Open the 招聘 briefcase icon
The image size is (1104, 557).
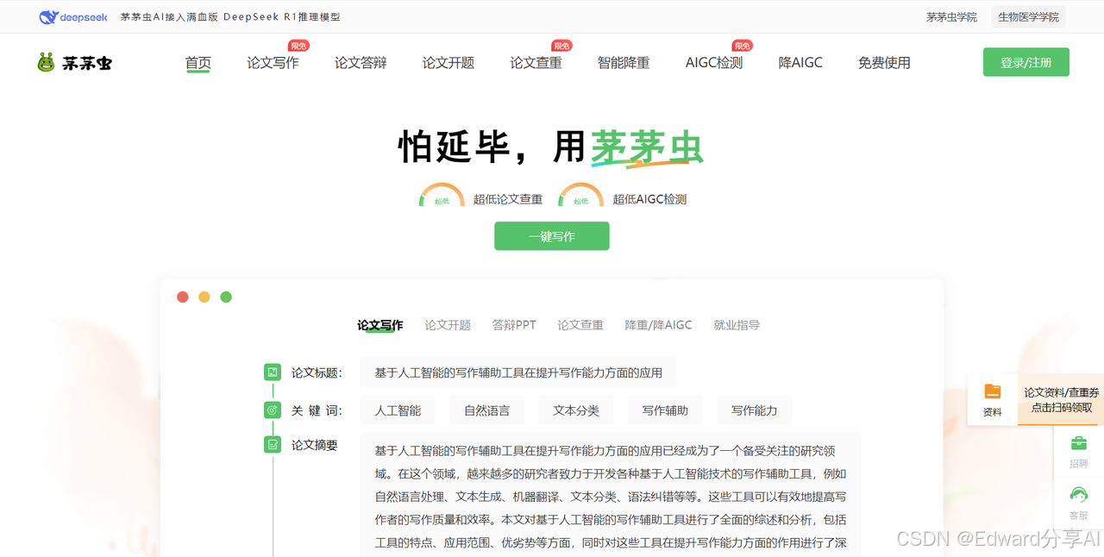1078,443
